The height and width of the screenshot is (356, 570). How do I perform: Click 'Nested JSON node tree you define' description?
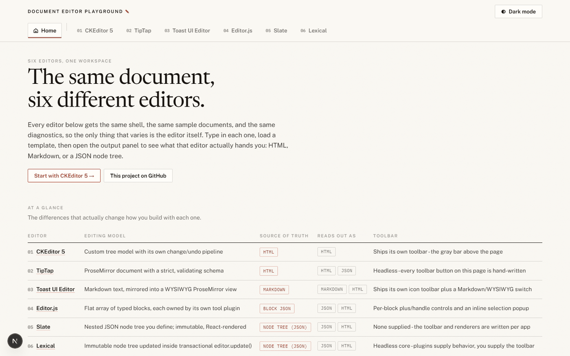pos(165,327)
